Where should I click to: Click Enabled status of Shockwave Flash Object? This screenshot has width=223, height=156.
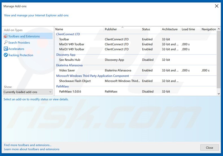(147, 81)
